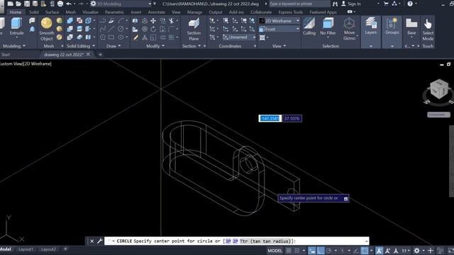This screenshot has width=454, height=255.
Task: Select the Spline tool in Draw panel
Action: point(102,29)
